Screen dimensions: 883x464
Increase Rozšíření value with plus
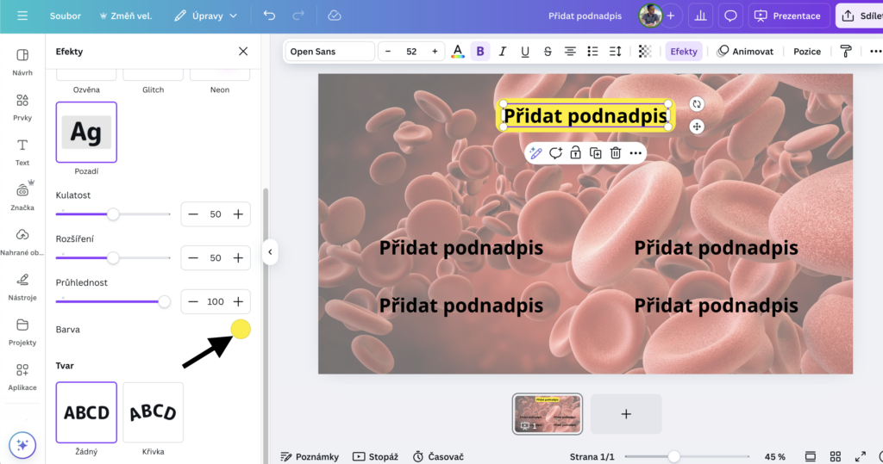point(238,257)
